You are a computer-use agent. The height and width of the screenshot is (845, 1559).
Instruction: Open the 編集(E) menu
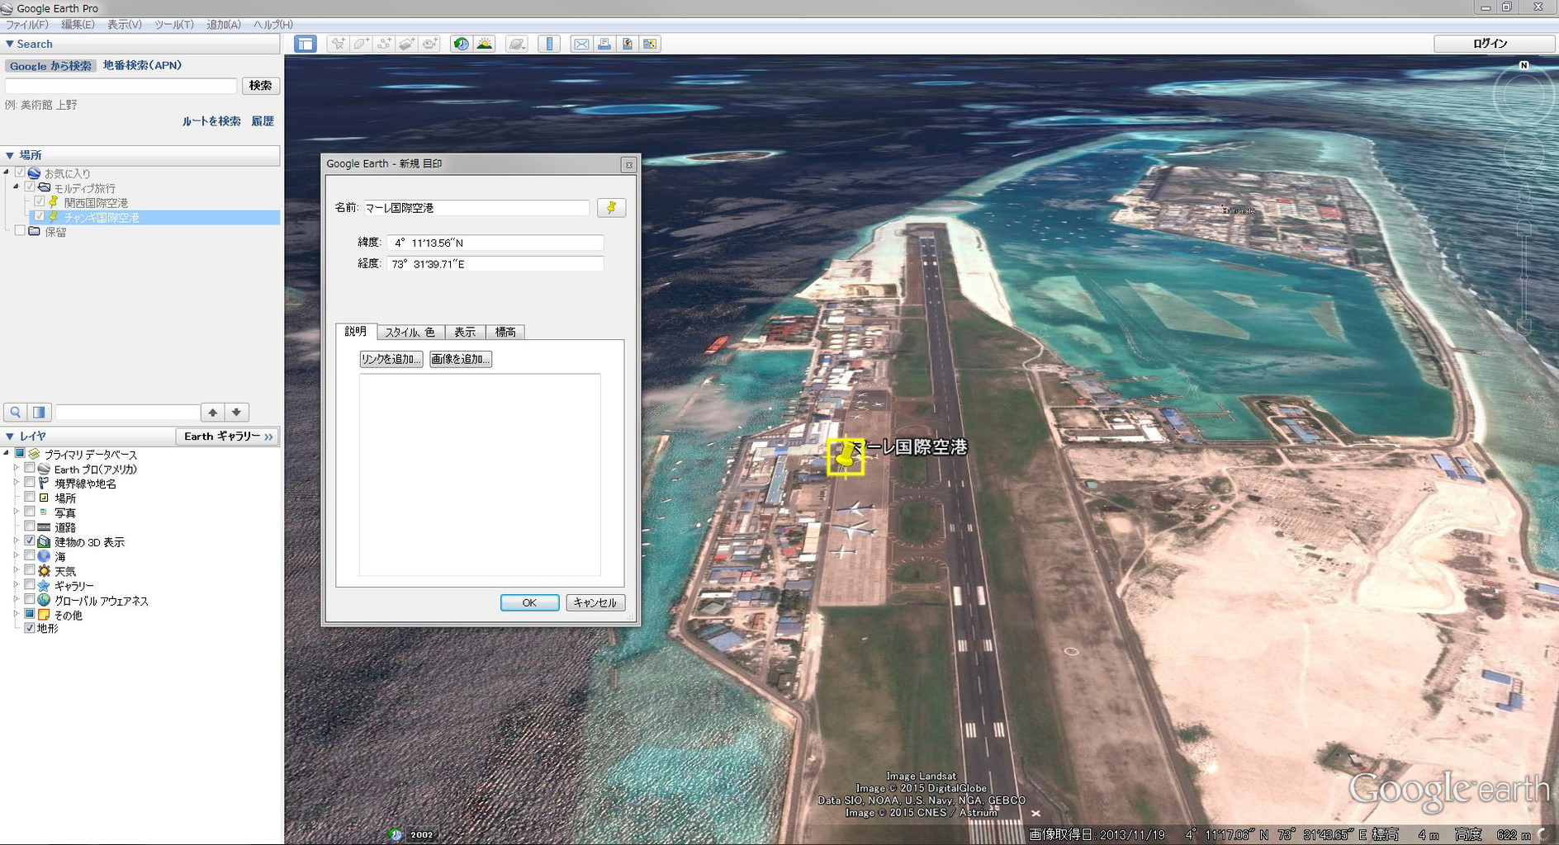78,25
